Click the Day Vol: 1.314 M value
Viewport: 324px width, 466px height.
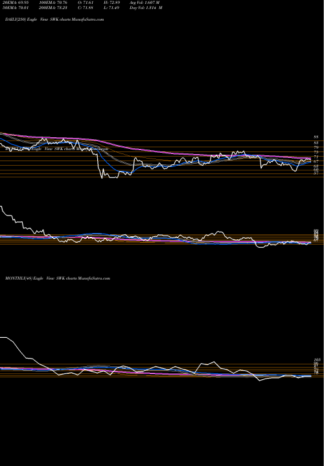point(146,8)
